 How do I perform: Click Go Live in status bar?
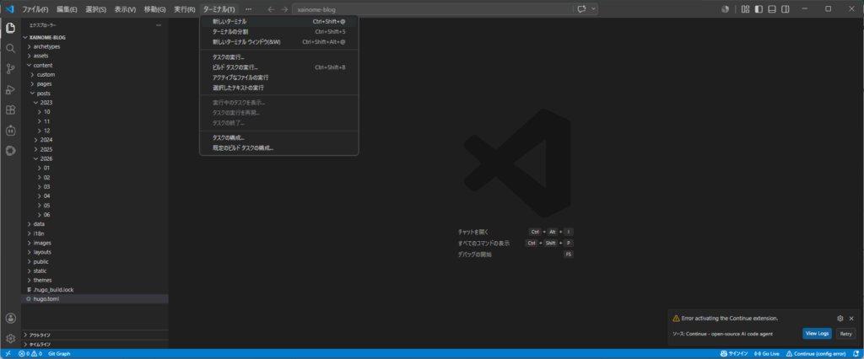pyautogui.click(x=766, y=353)
